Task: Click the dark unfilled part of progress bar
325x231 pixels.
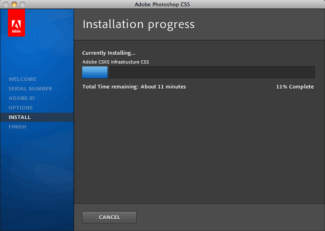Action: click(x=211, y=73)
